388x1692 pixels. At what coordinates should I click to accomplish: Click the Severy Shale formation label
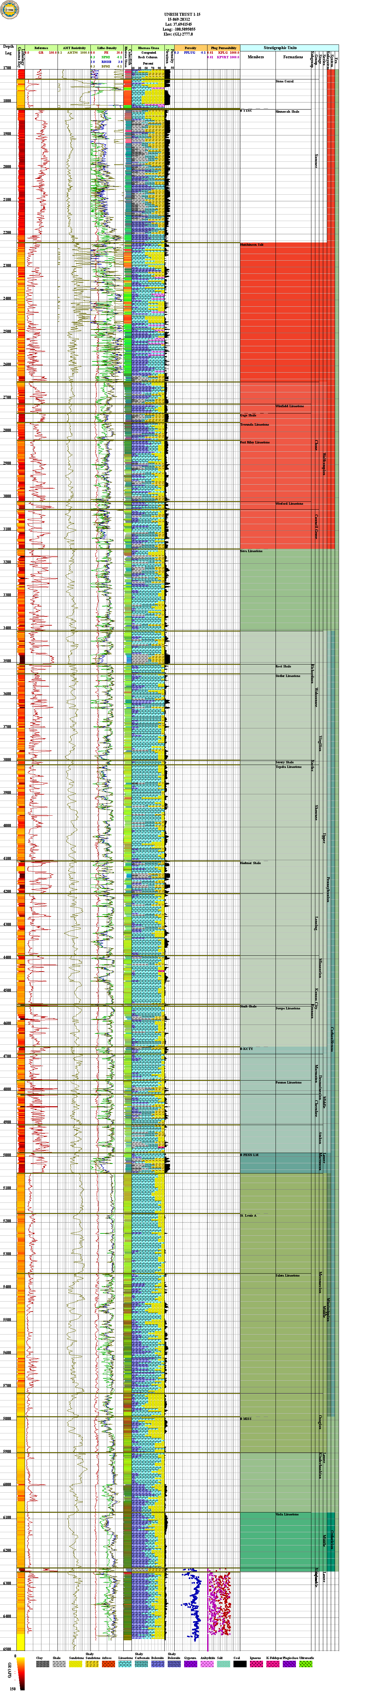284,763
